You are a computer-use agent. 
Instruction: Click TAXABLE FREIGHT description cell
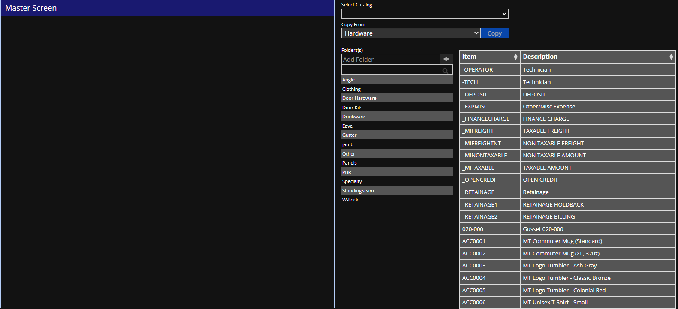click(x=598, y=131)
